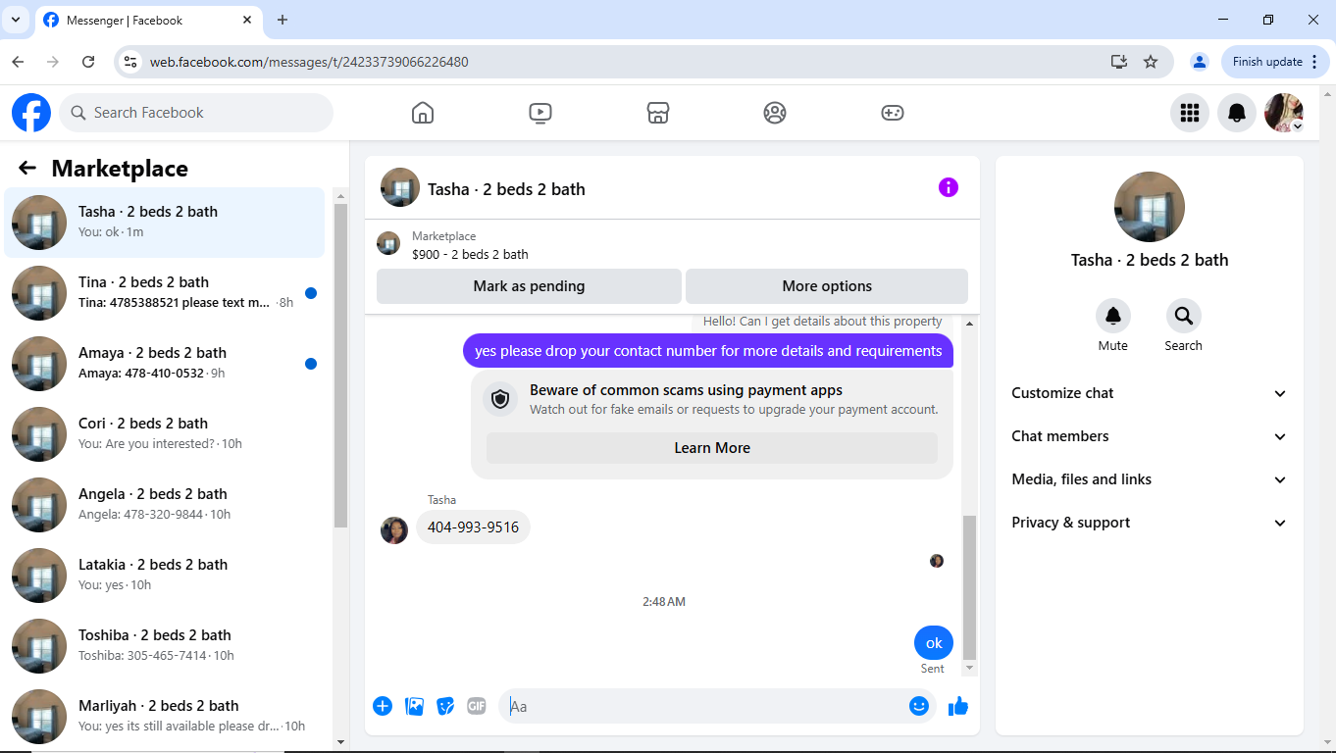The width and height of the screenshot is (1336, 753).
Task: Focus the message input box
Action: [x=706, y=706]
